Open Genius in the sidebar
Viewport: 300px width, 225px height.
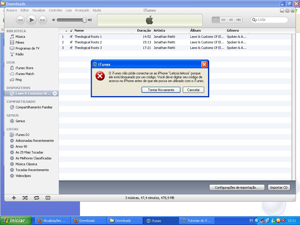pyautogui.click(x=20, y=121)
